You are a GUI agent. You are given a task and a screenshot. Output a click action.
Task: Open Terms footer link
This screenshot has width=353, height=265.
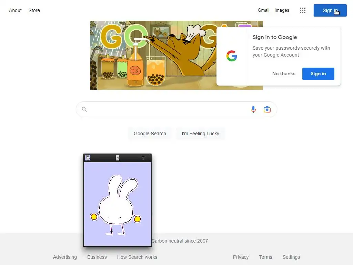coord(265,257)
